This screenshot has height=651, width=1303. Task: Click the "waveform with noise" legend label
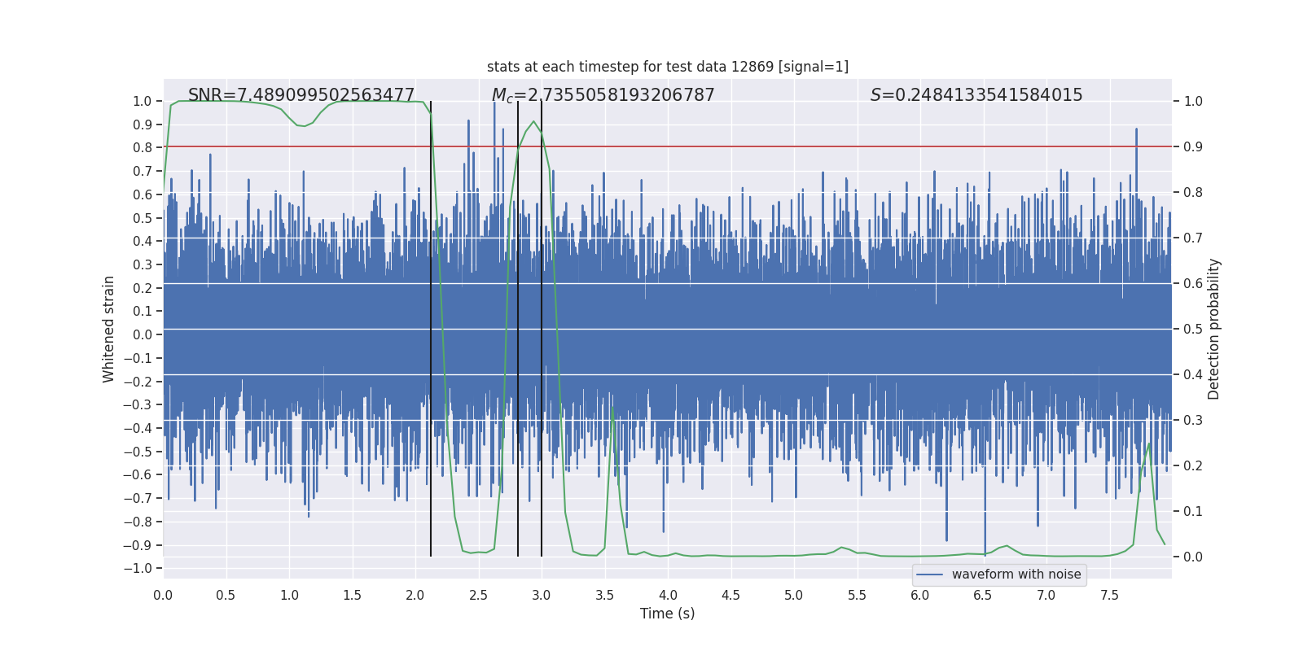pos(1016,575)
